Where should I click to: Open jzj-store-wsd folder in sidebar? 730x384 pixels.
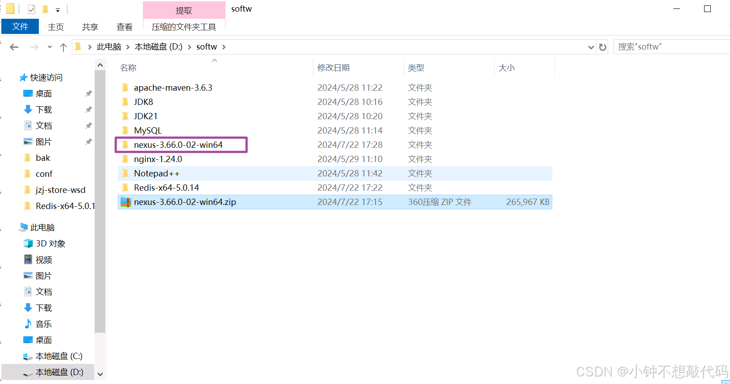tap(60, 190)
